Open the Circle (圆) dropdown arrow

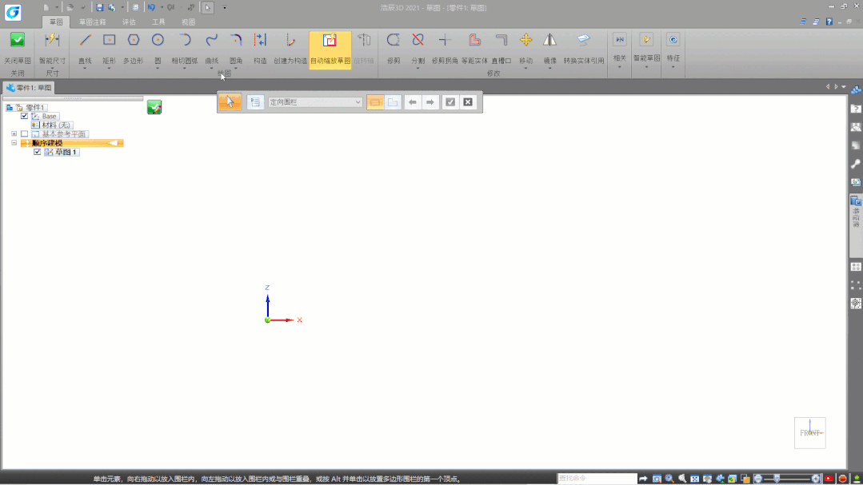(158, 68)
